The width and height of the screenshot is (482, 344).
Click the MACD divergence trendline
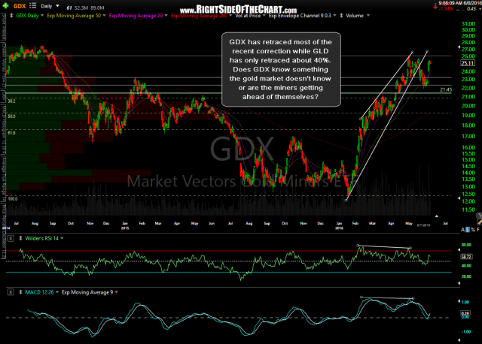(387, 297)
